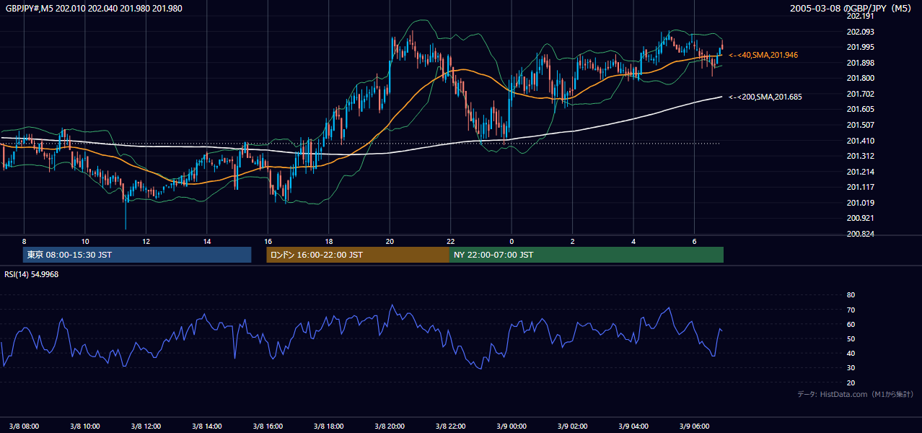Click the 3/9 02:00 date label
The height and width of the screenshot is (433, 922).
(573, 426)
